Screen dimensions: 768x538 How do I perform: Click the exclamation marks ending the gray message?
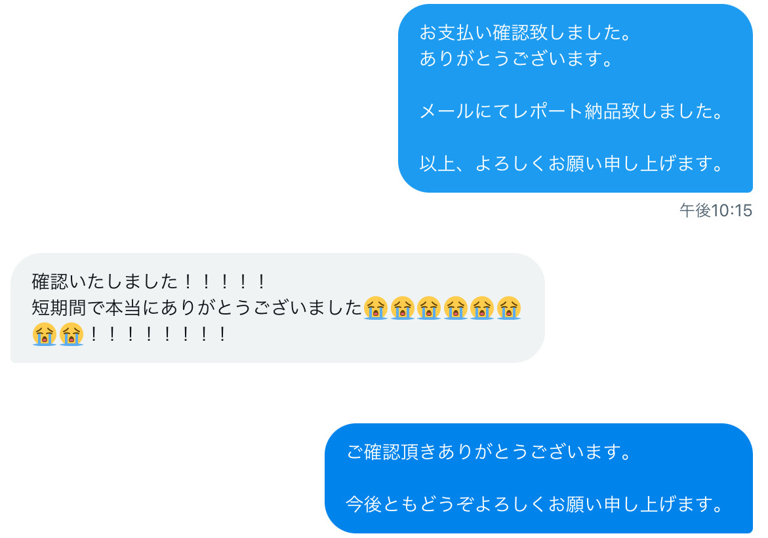pyautogui.click(x=157, y=334)
